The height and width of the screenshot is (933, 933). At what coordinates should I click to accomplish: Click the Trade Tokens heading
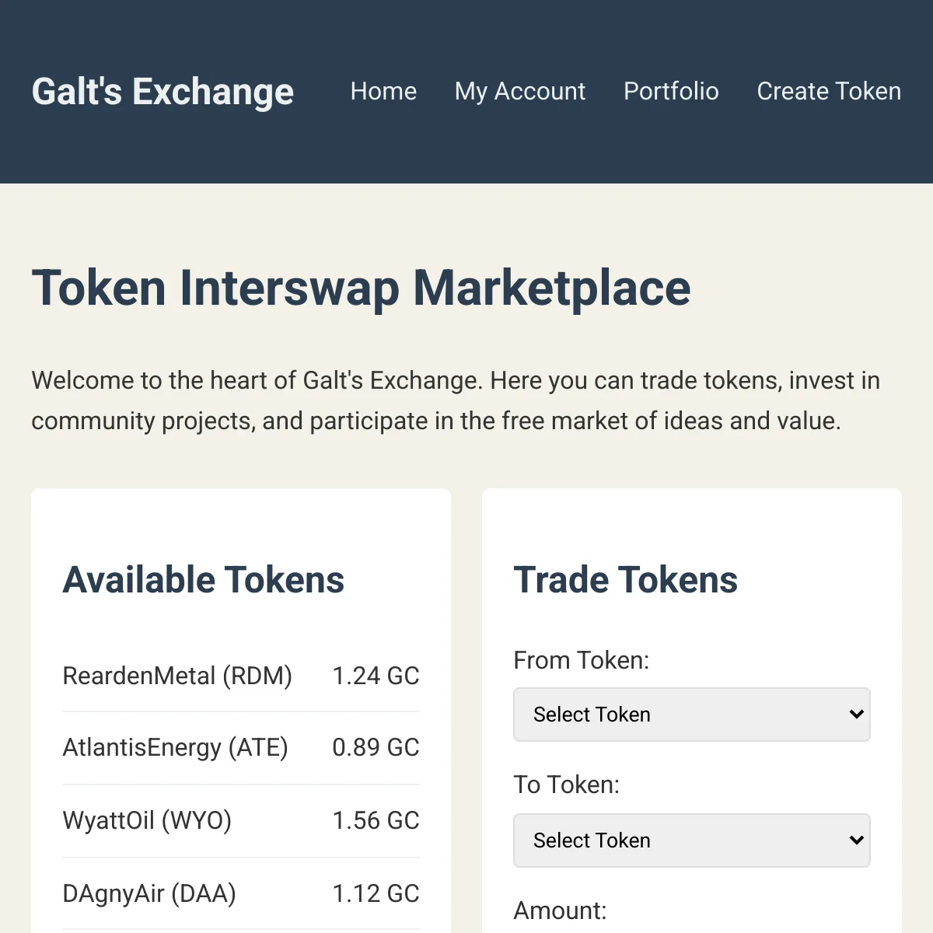(626, 579)
